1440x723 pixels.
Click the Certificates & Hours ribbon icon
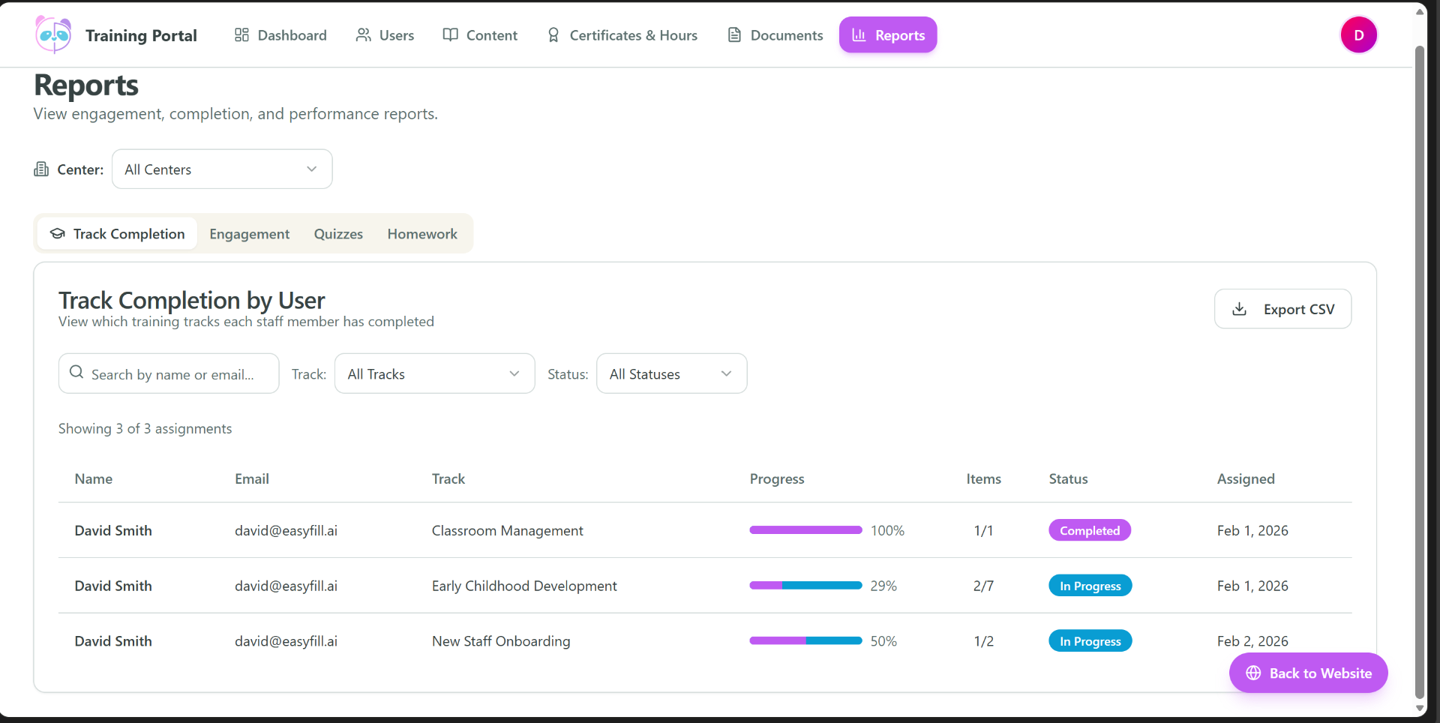pyautogui.click(x=553, y=35)
